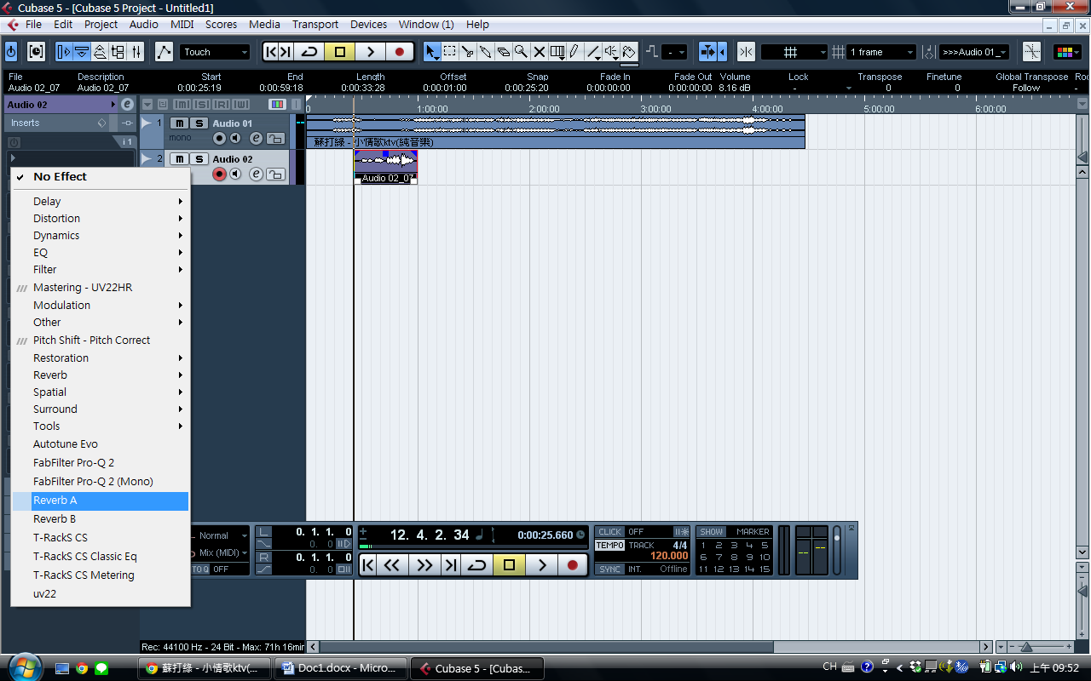Open the Transport menu in menu bar
The image size is (1091, 681).
coord(315,25)
